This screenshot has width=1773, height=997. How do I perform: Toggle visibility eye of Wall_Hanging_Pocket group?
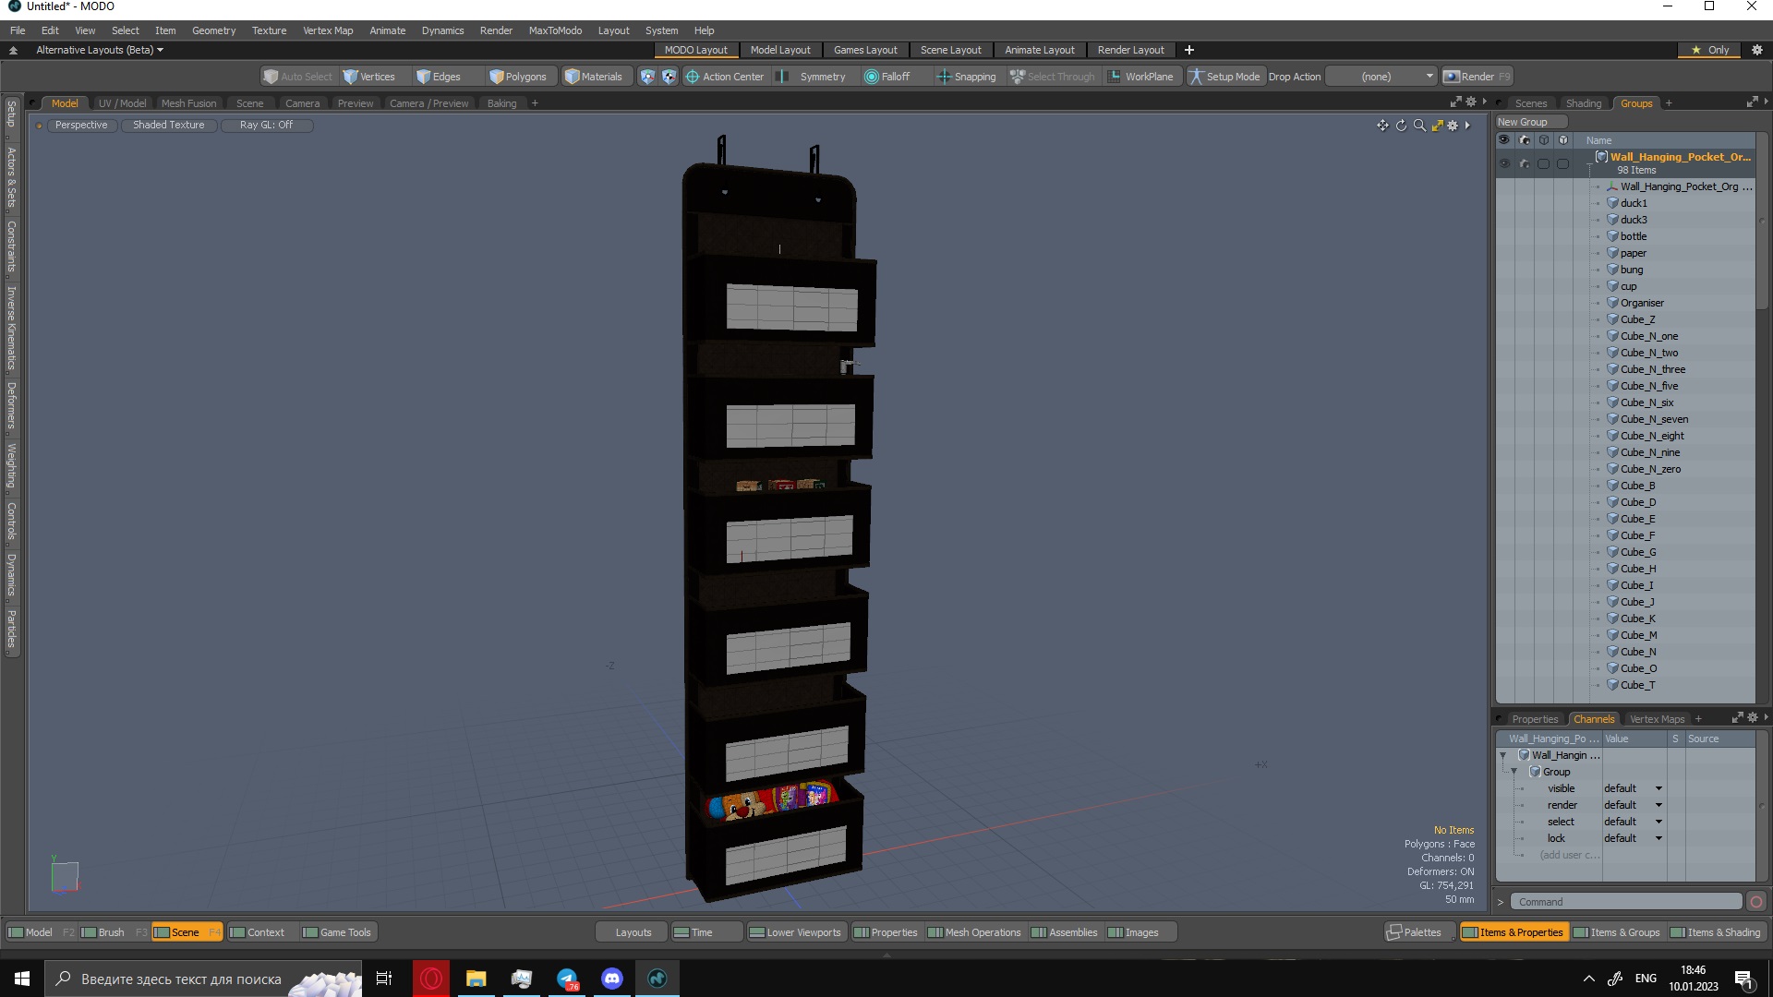(x=1504, y=163)
